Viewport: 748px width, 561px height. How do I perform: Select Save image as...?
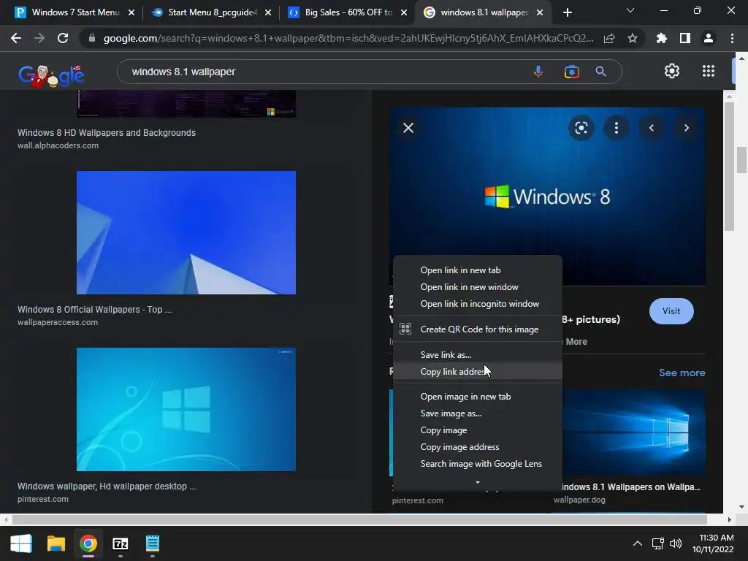tap(478, 413)
